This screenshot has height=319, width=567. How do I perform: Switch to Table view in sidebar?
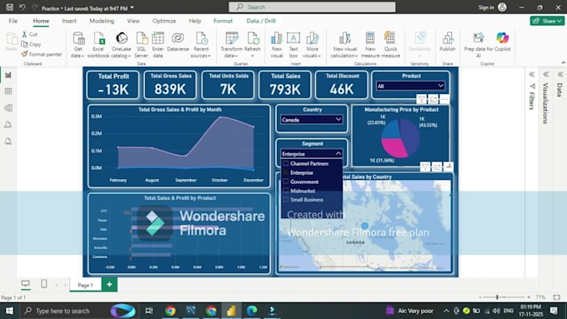tap(8, 92)
